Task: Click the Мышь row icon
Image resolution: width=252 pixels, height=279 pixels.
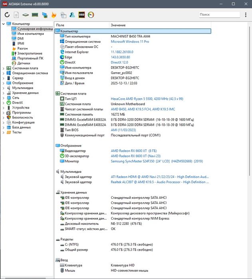Action: click(62, 271)
